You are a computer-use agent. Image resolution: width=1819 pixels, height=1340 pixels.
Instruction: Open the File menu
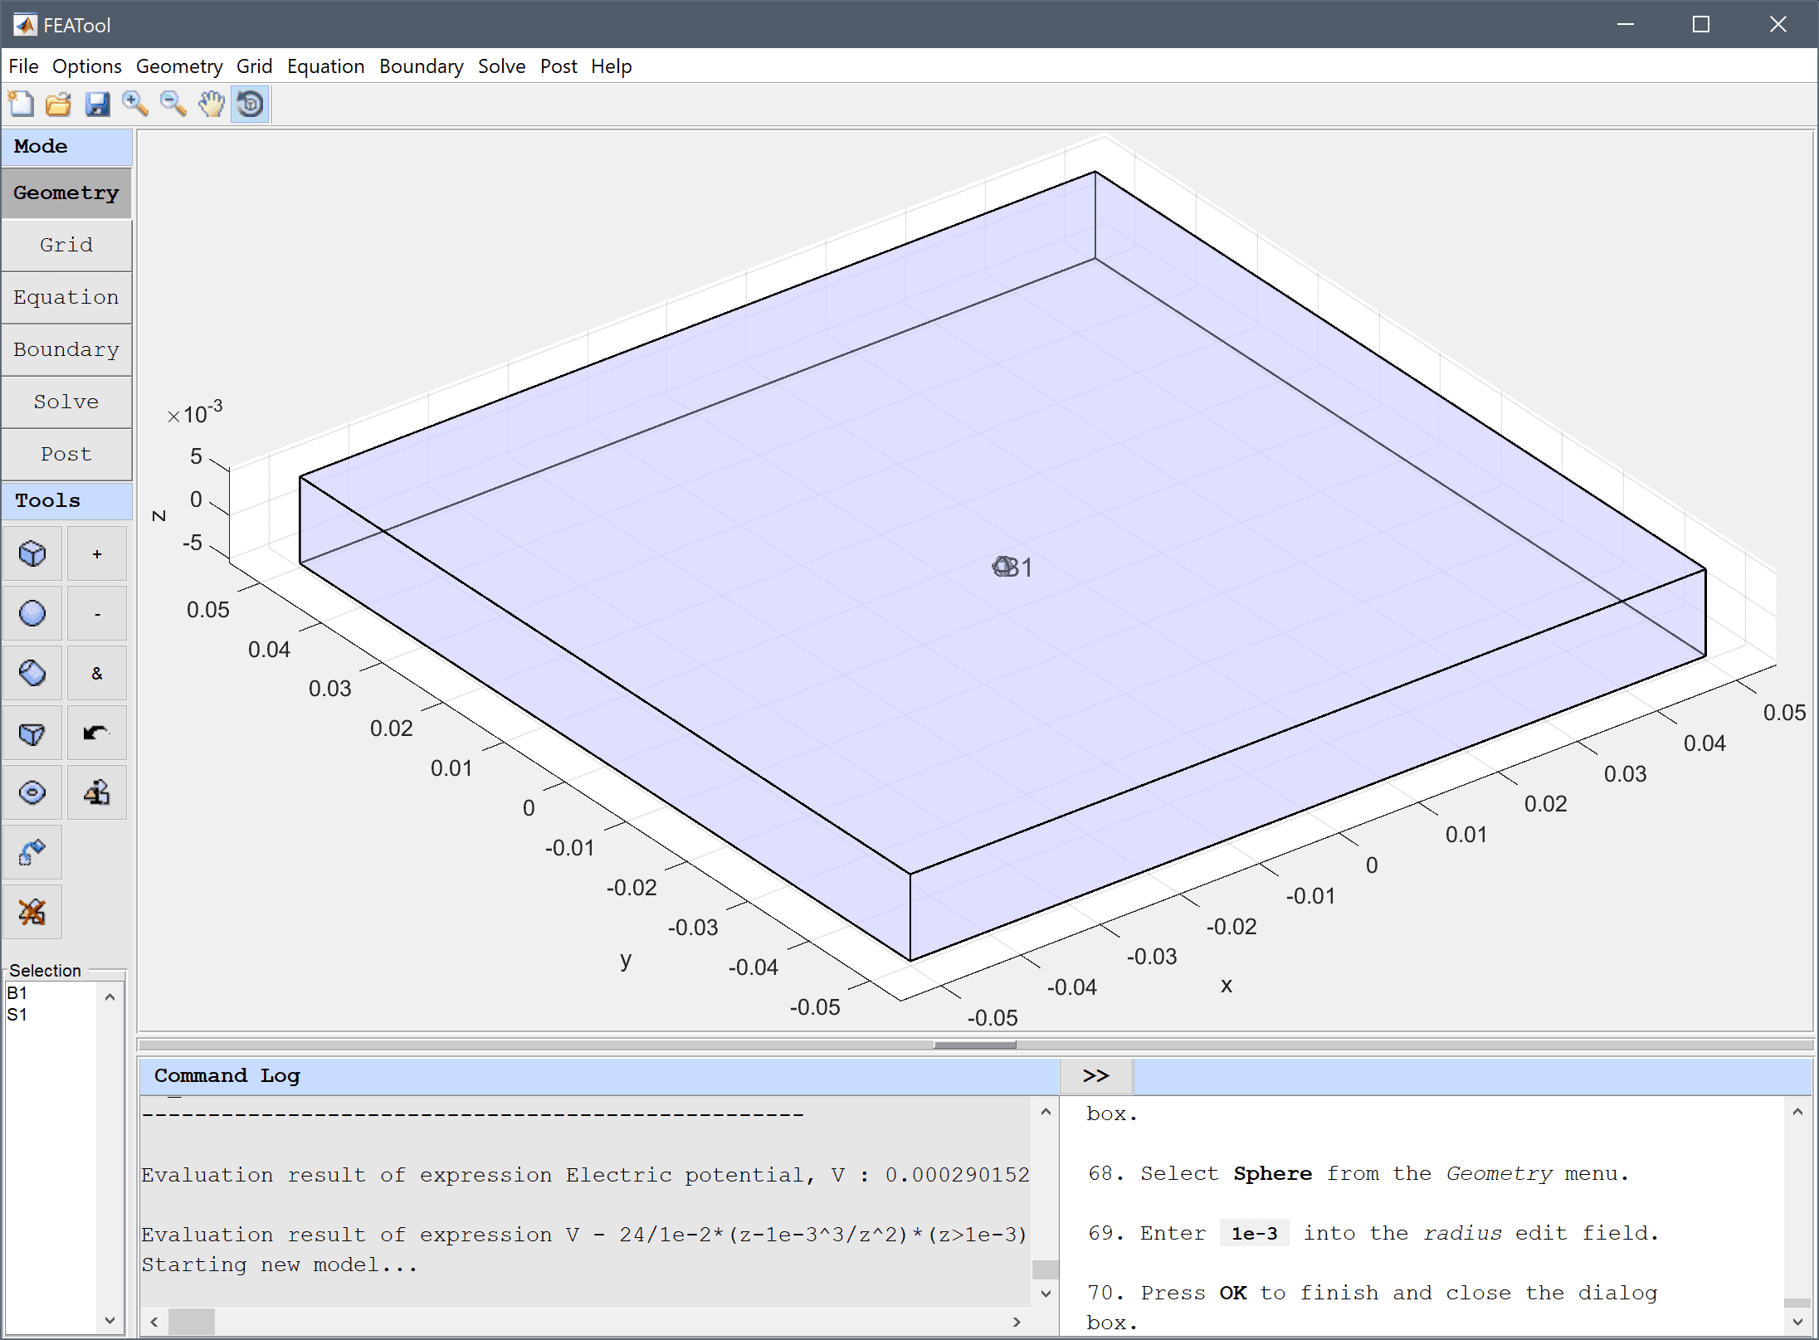(23, 66)
